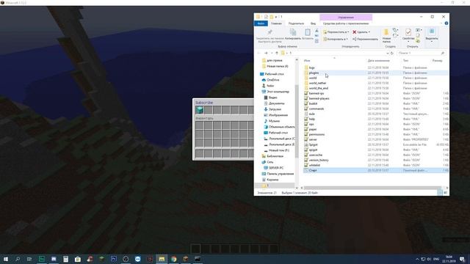The height and width of the screenshot is (264, 470).
Task: Click the Удалить red X button
Action: coord(361,32)
